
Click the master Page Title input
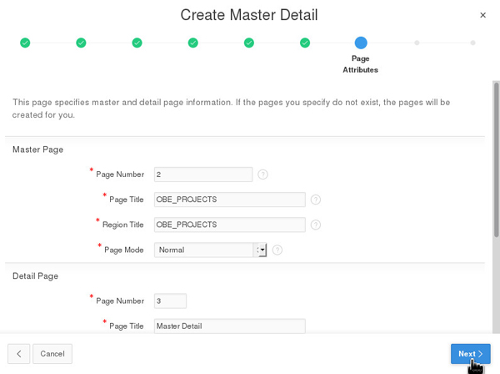point(229,200)
